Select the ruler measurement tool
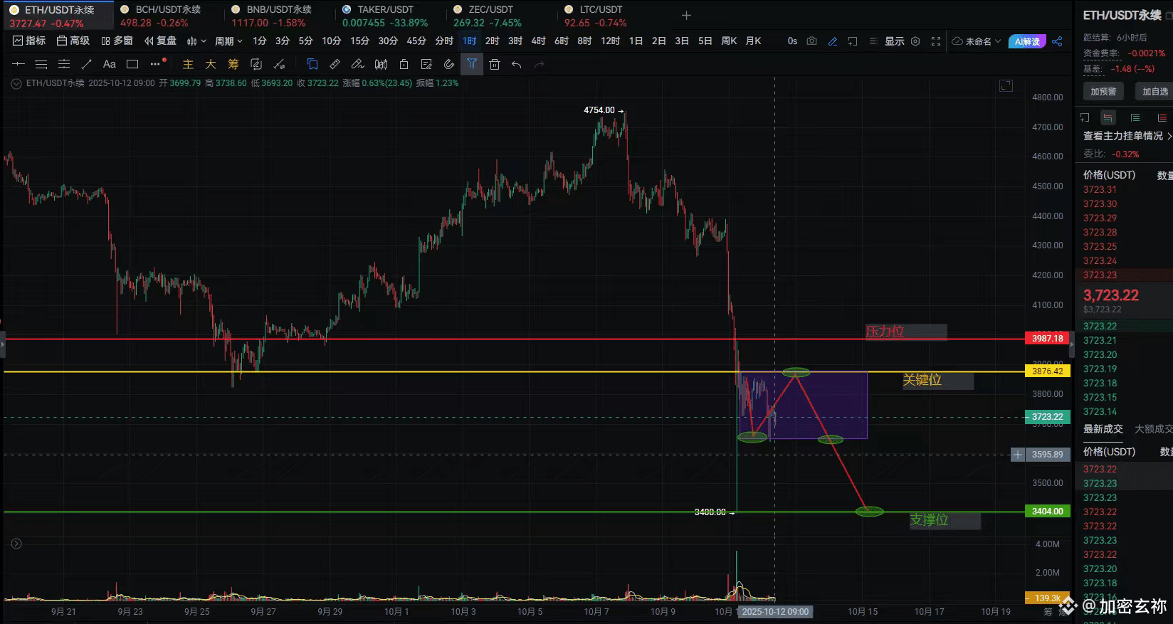Screen dimensions: 1173x624 click(335, 64)
